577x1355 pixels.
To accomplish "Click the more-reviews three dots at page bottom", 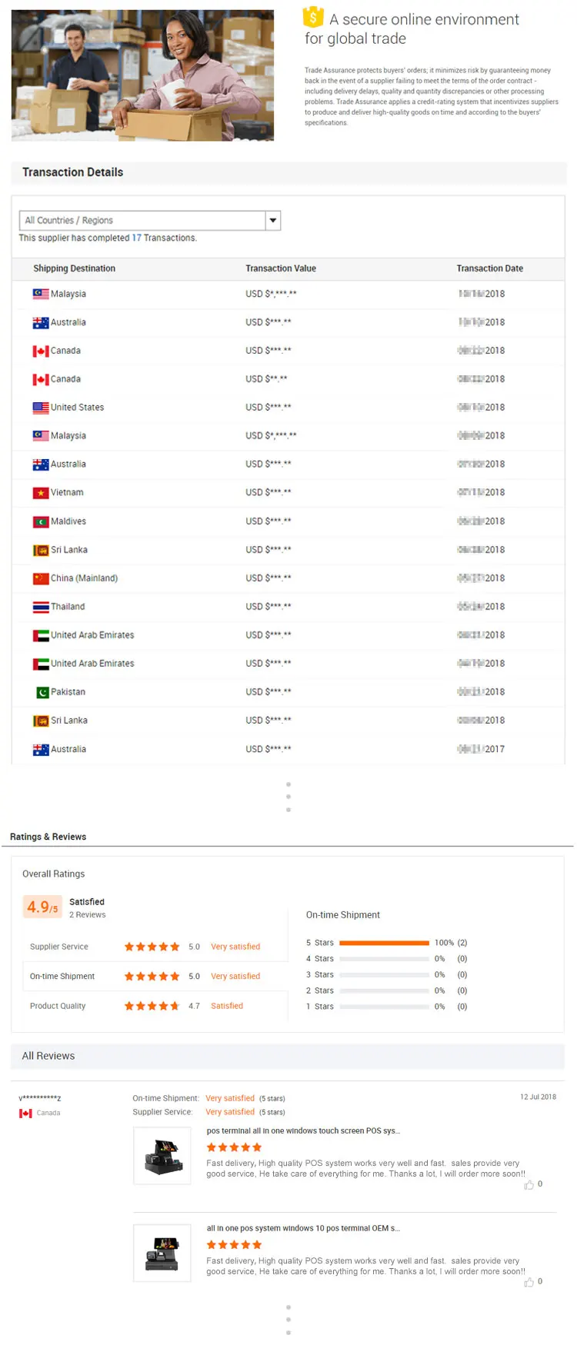I will coord(288,1320).
